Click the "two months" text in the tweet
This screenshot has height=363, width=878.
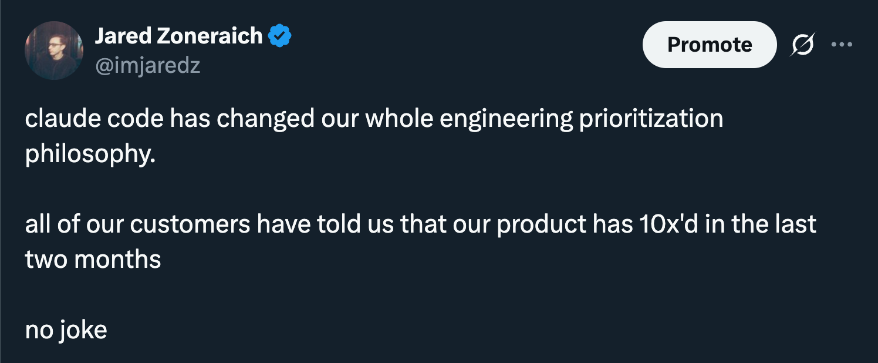tap(93, 259)
